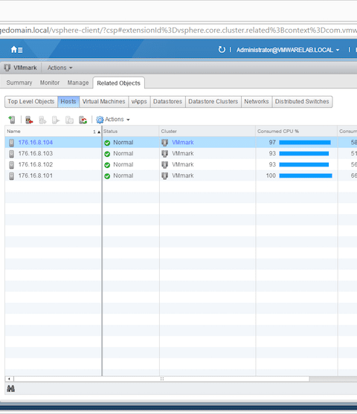Click host icon beside 176.16.8.101

[x=11, y=176]
